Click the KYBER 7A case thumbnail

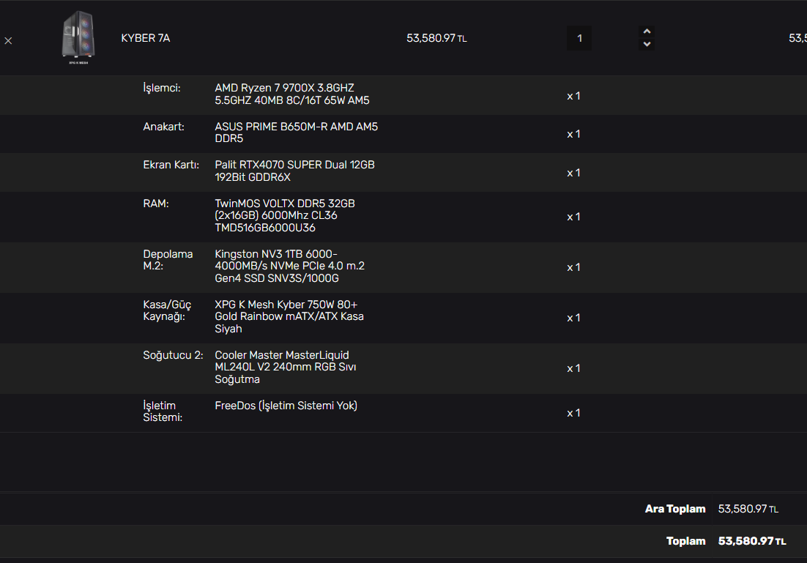click(x=78, y=38)
